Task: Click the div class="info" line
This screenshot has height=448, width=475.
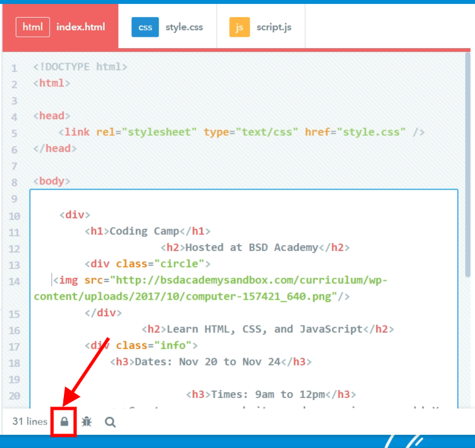Action: pos(141,345)
